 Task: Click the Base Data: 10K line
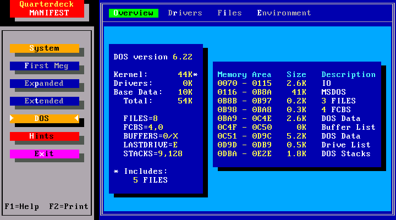[x=153, y=92]
